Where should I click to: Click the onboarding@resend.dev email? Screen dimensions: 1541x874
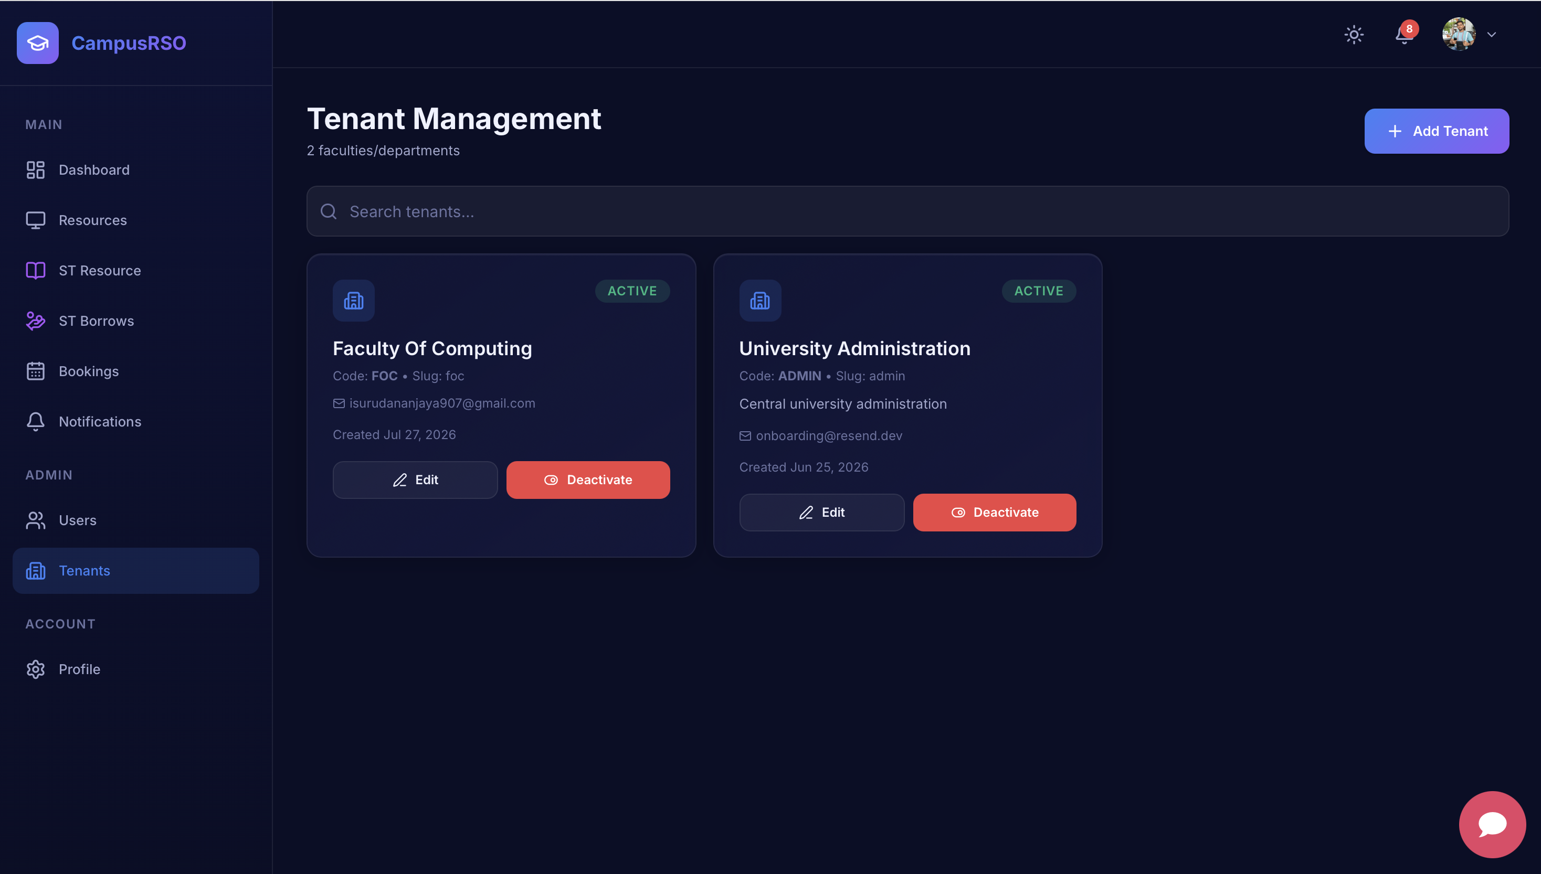point(829,436)
